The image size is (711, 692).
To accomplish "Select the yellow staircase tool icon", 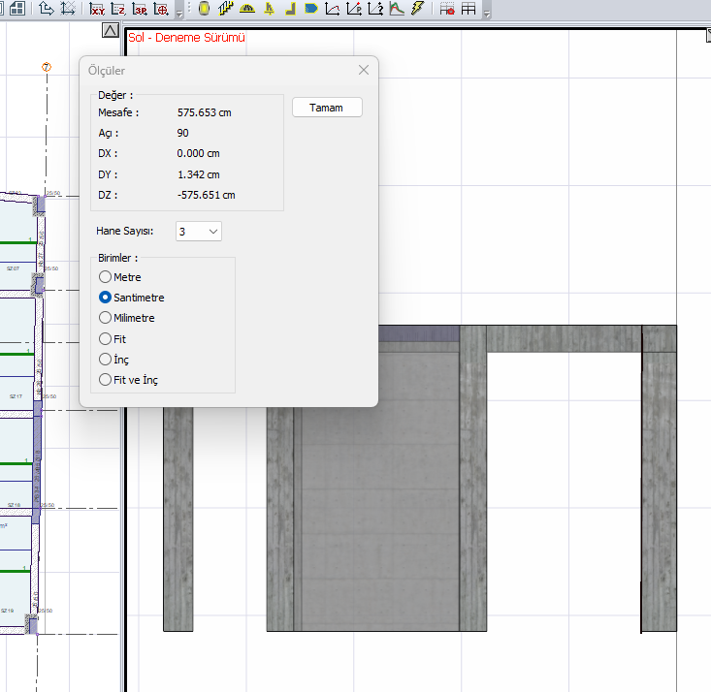I will click(226, 10).
